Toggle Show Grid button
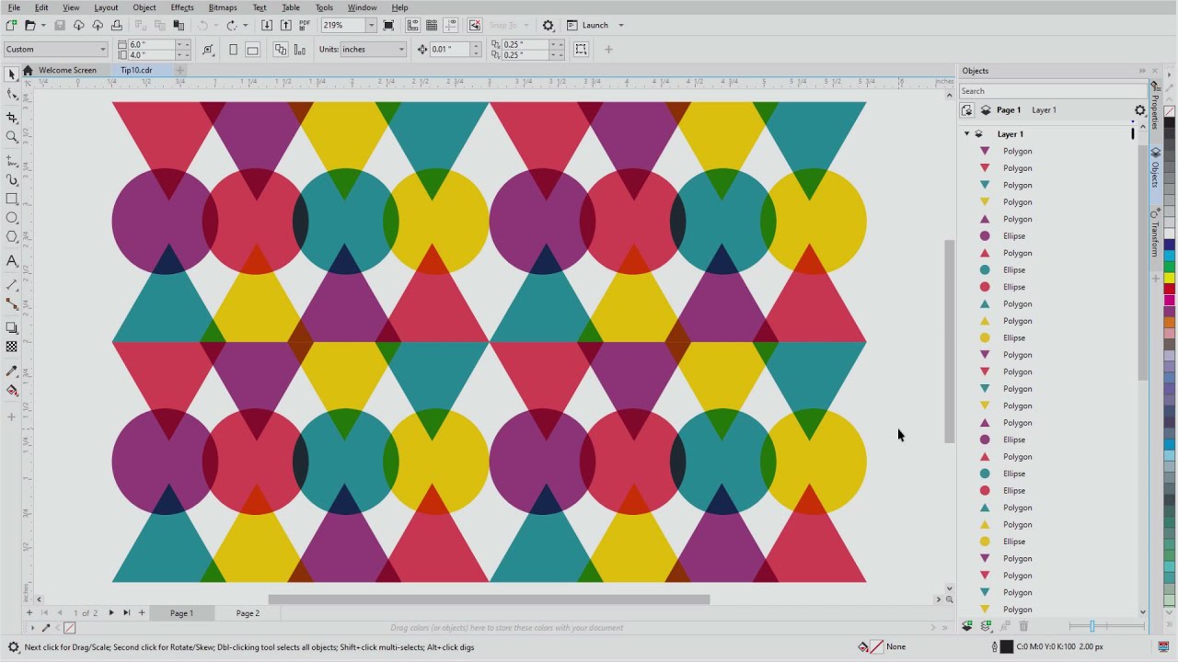Image resolution: width=1178 pixels, height=662 pixels. tap(432, 25)
